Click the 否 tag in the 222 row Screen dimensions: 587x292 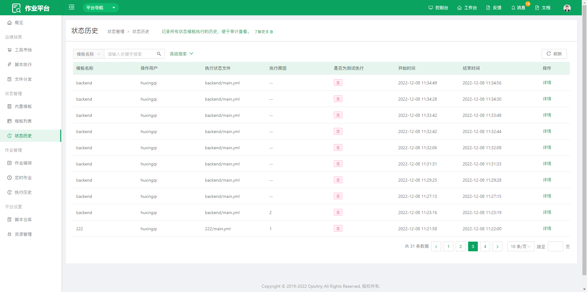click(338, 228)
